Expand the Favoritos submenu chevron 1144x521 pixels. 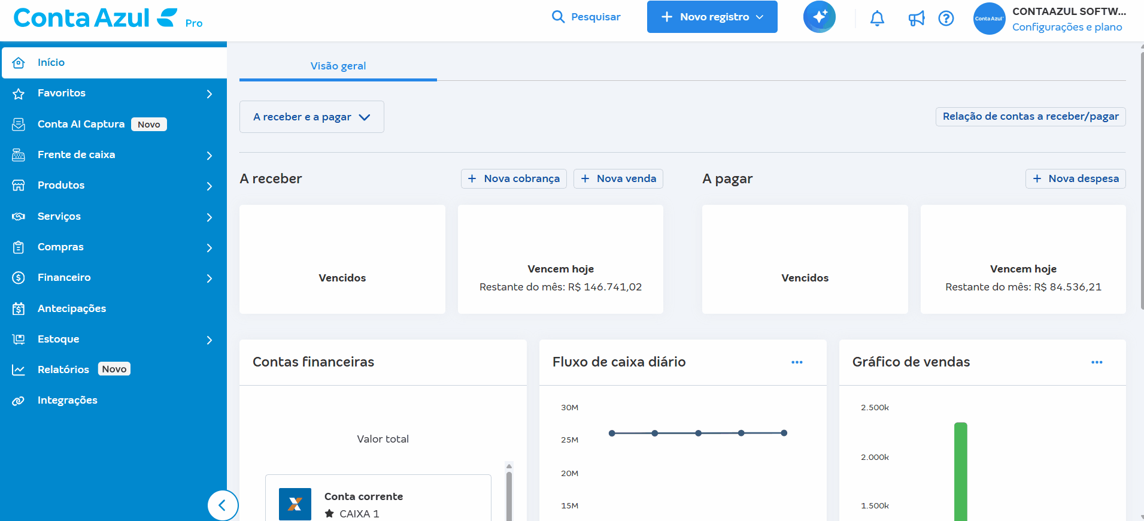pyautogui.click(x=210, y=94)
